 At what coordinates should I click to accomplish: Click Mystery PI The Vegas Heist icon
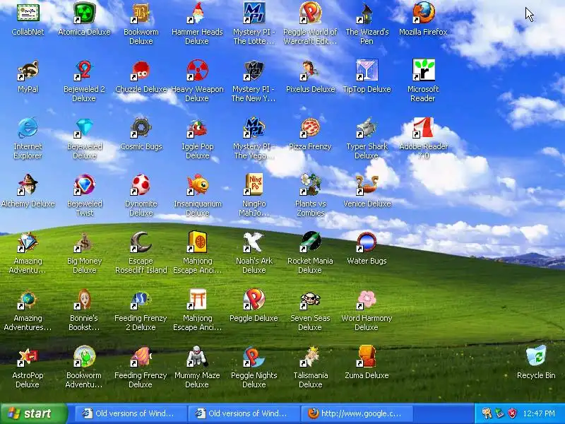click(254, 128)
